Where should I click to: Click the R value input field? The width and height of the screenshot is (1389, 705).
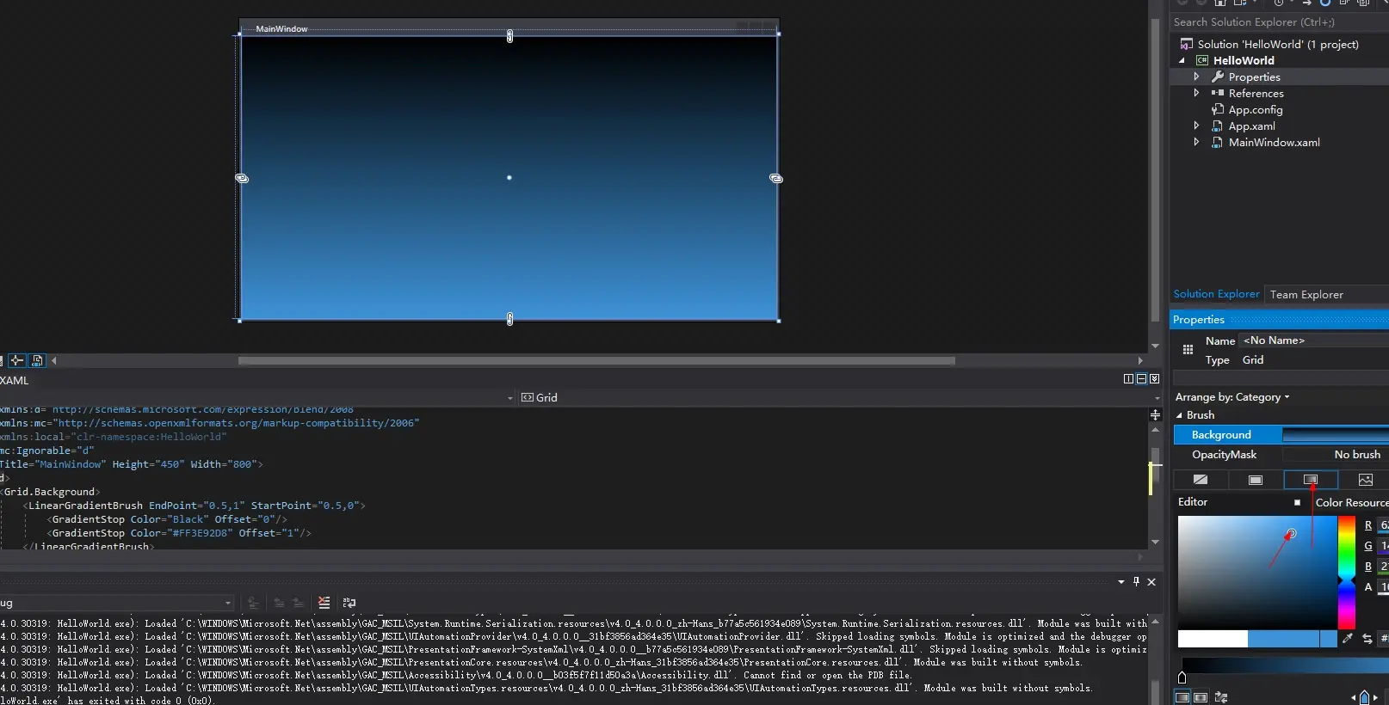pyautogui.click(x=1384, y=525)
